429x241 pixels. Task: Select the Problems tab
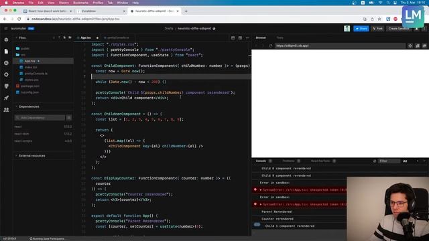[288, 161]
